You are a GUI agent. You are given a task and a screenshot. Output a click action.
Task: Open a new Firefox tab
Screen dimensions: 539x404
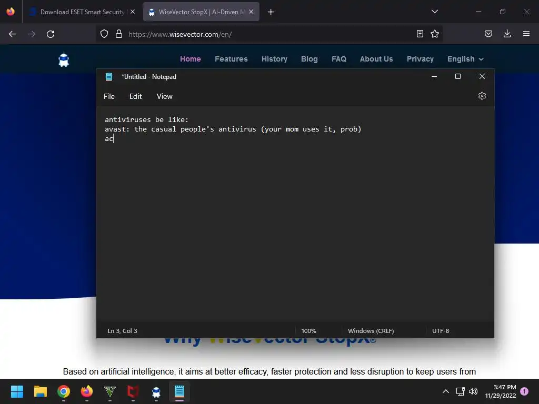point(271,12)
